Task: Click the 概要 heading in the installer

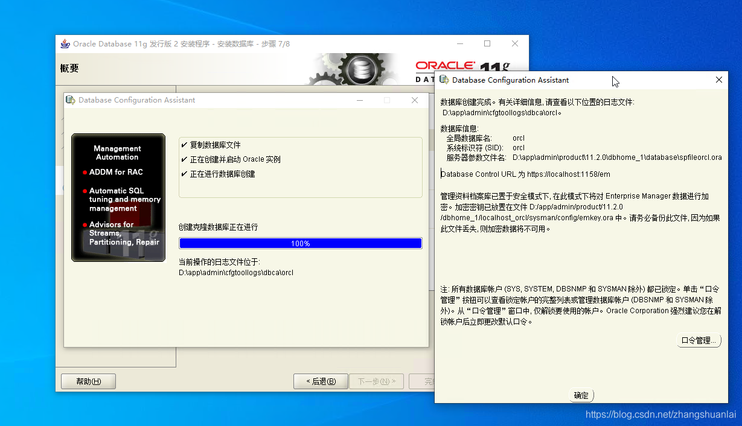Action: pos(69,68)
